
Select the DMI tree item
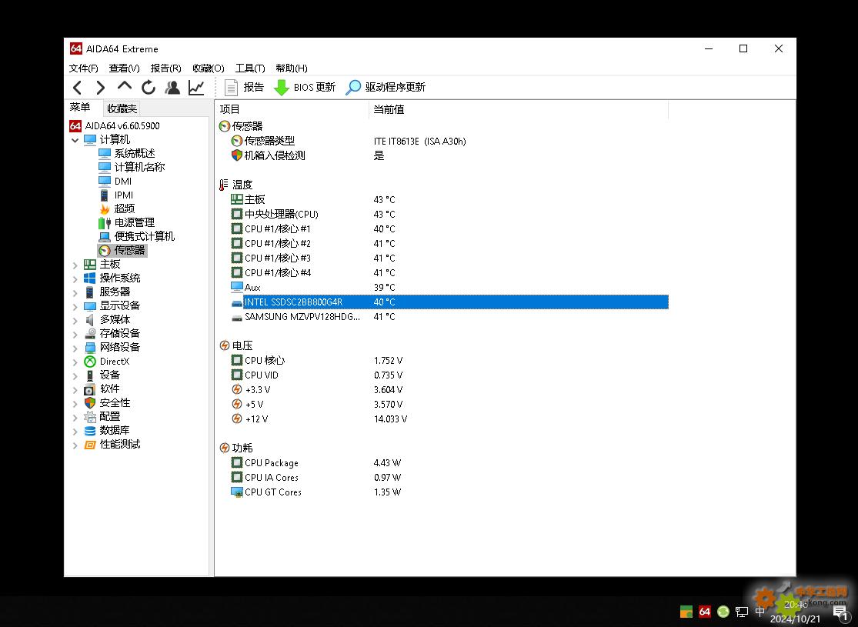coord(115,181)
